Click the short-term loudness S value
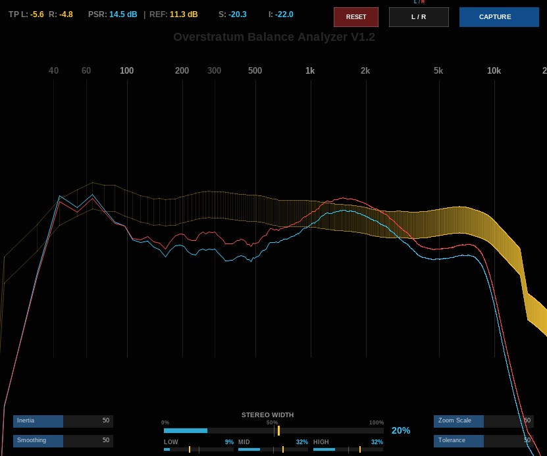This screenshot has width=547, height=456. click(x=237, y=14)
